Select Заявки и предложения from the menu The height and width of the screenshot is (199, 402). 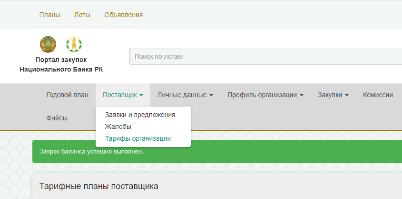point(140,115)
